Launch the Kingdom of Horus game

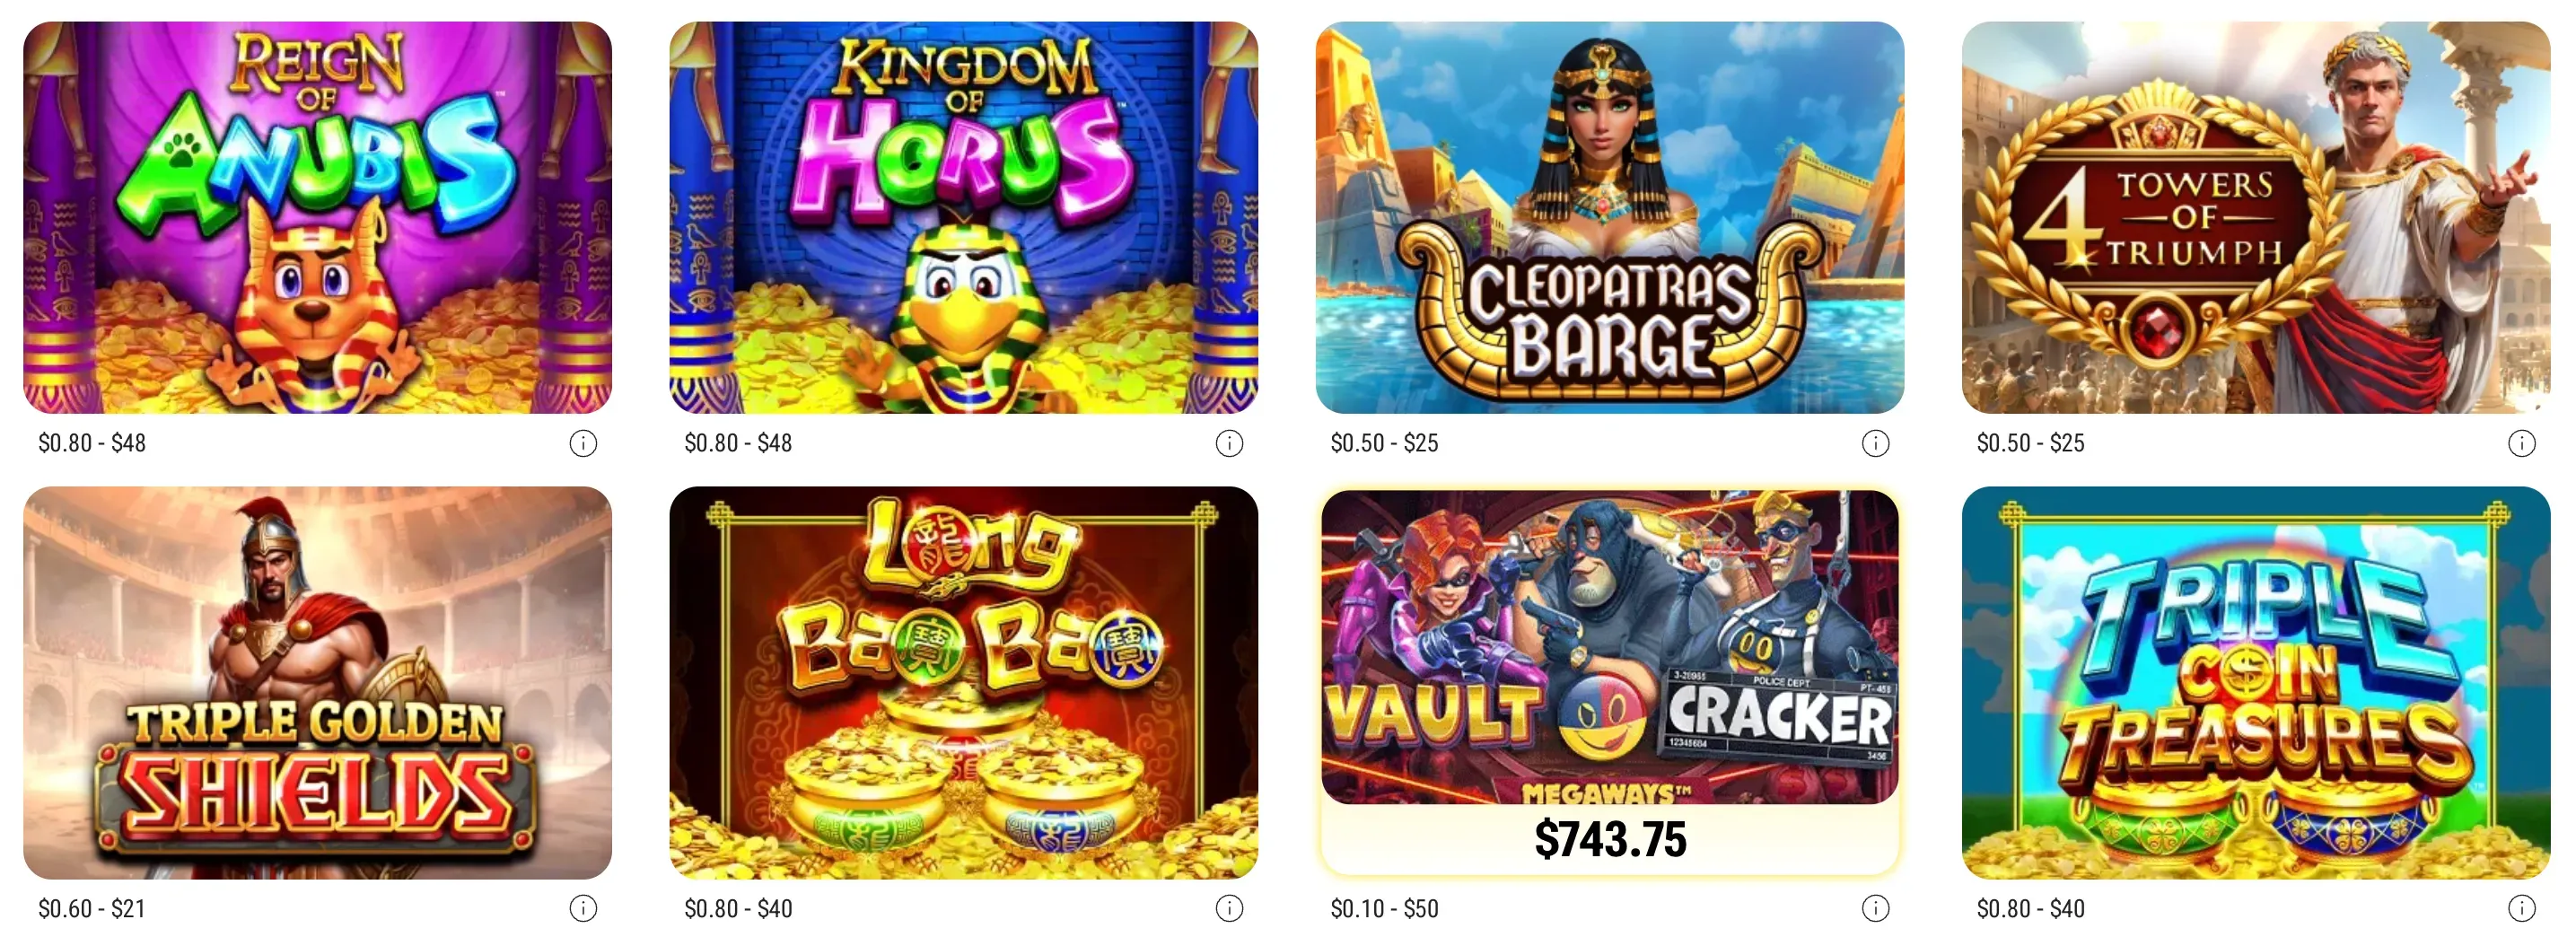[x=964, y=218]
